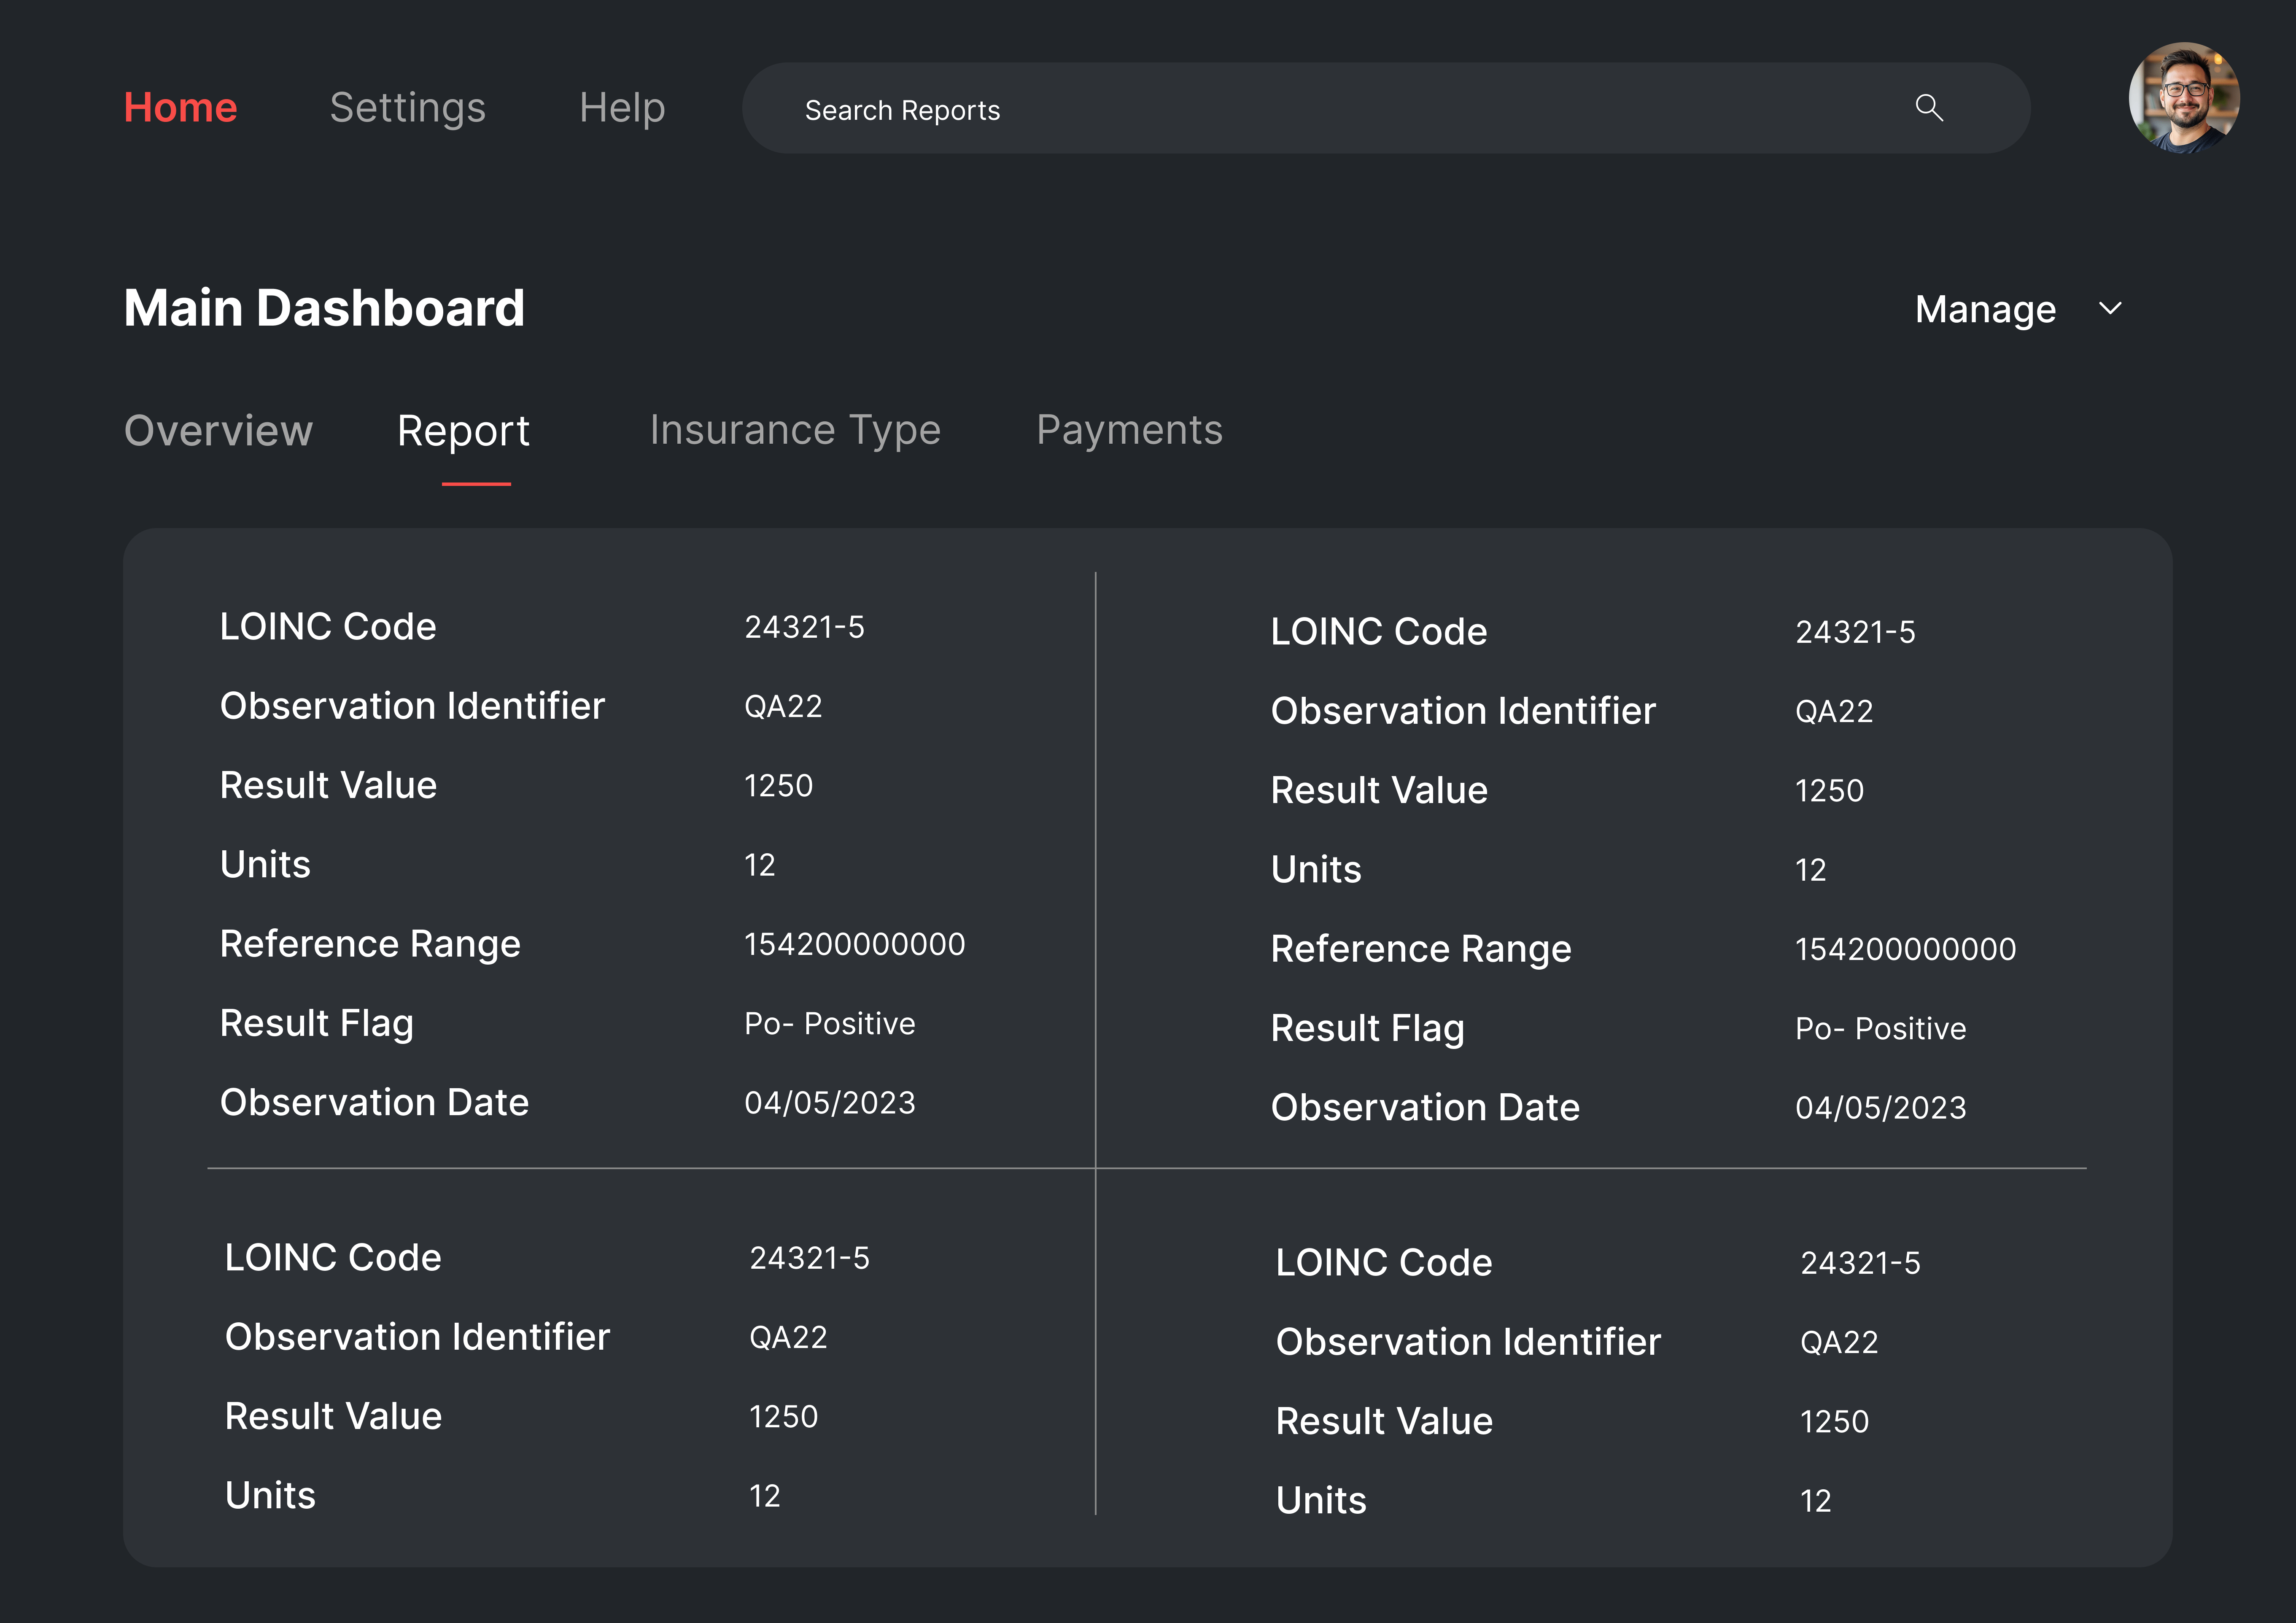Open Settings in top navigation
Image resolution: width=2296 pixels, height=1623 pixels.
point(407,108)
